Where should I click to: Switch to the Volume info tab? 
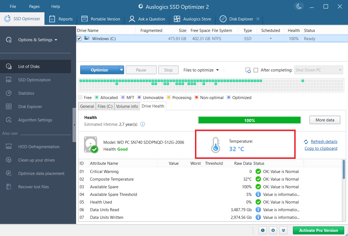127,106
